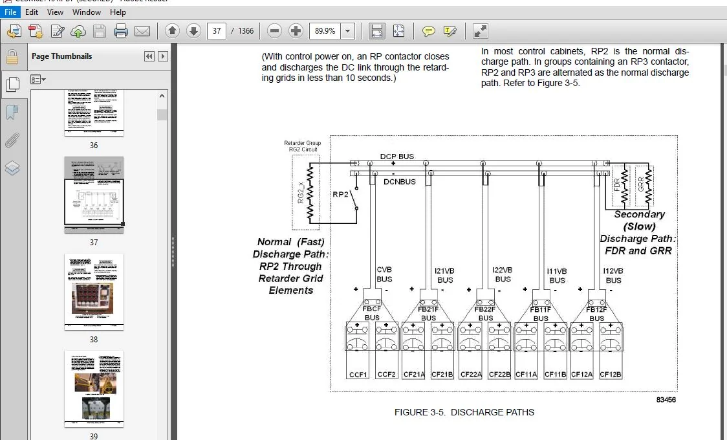Add a sticky note comment icon

coord(429,31)
